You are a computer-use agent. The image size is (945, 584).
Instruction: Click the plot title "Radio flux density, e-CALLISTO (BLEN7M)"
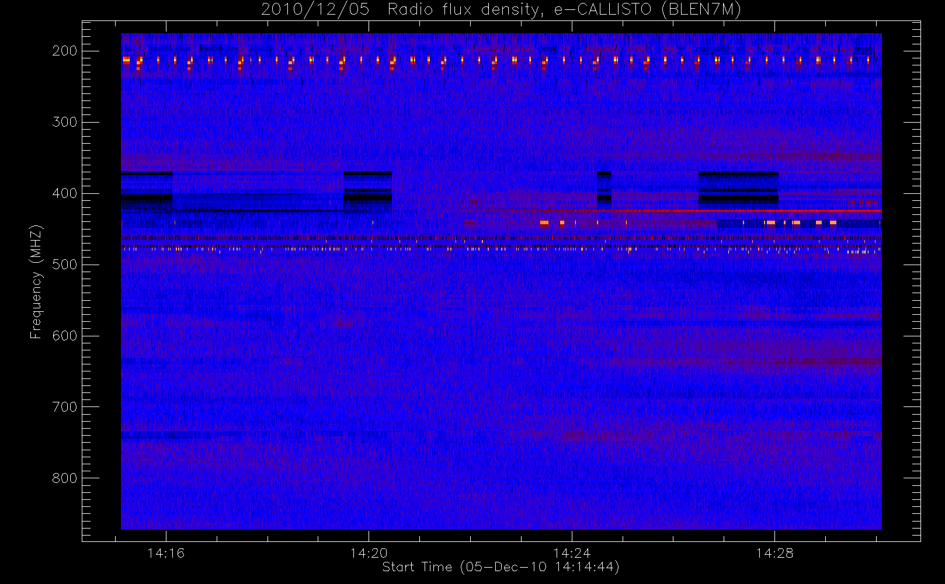coord(565,10)
